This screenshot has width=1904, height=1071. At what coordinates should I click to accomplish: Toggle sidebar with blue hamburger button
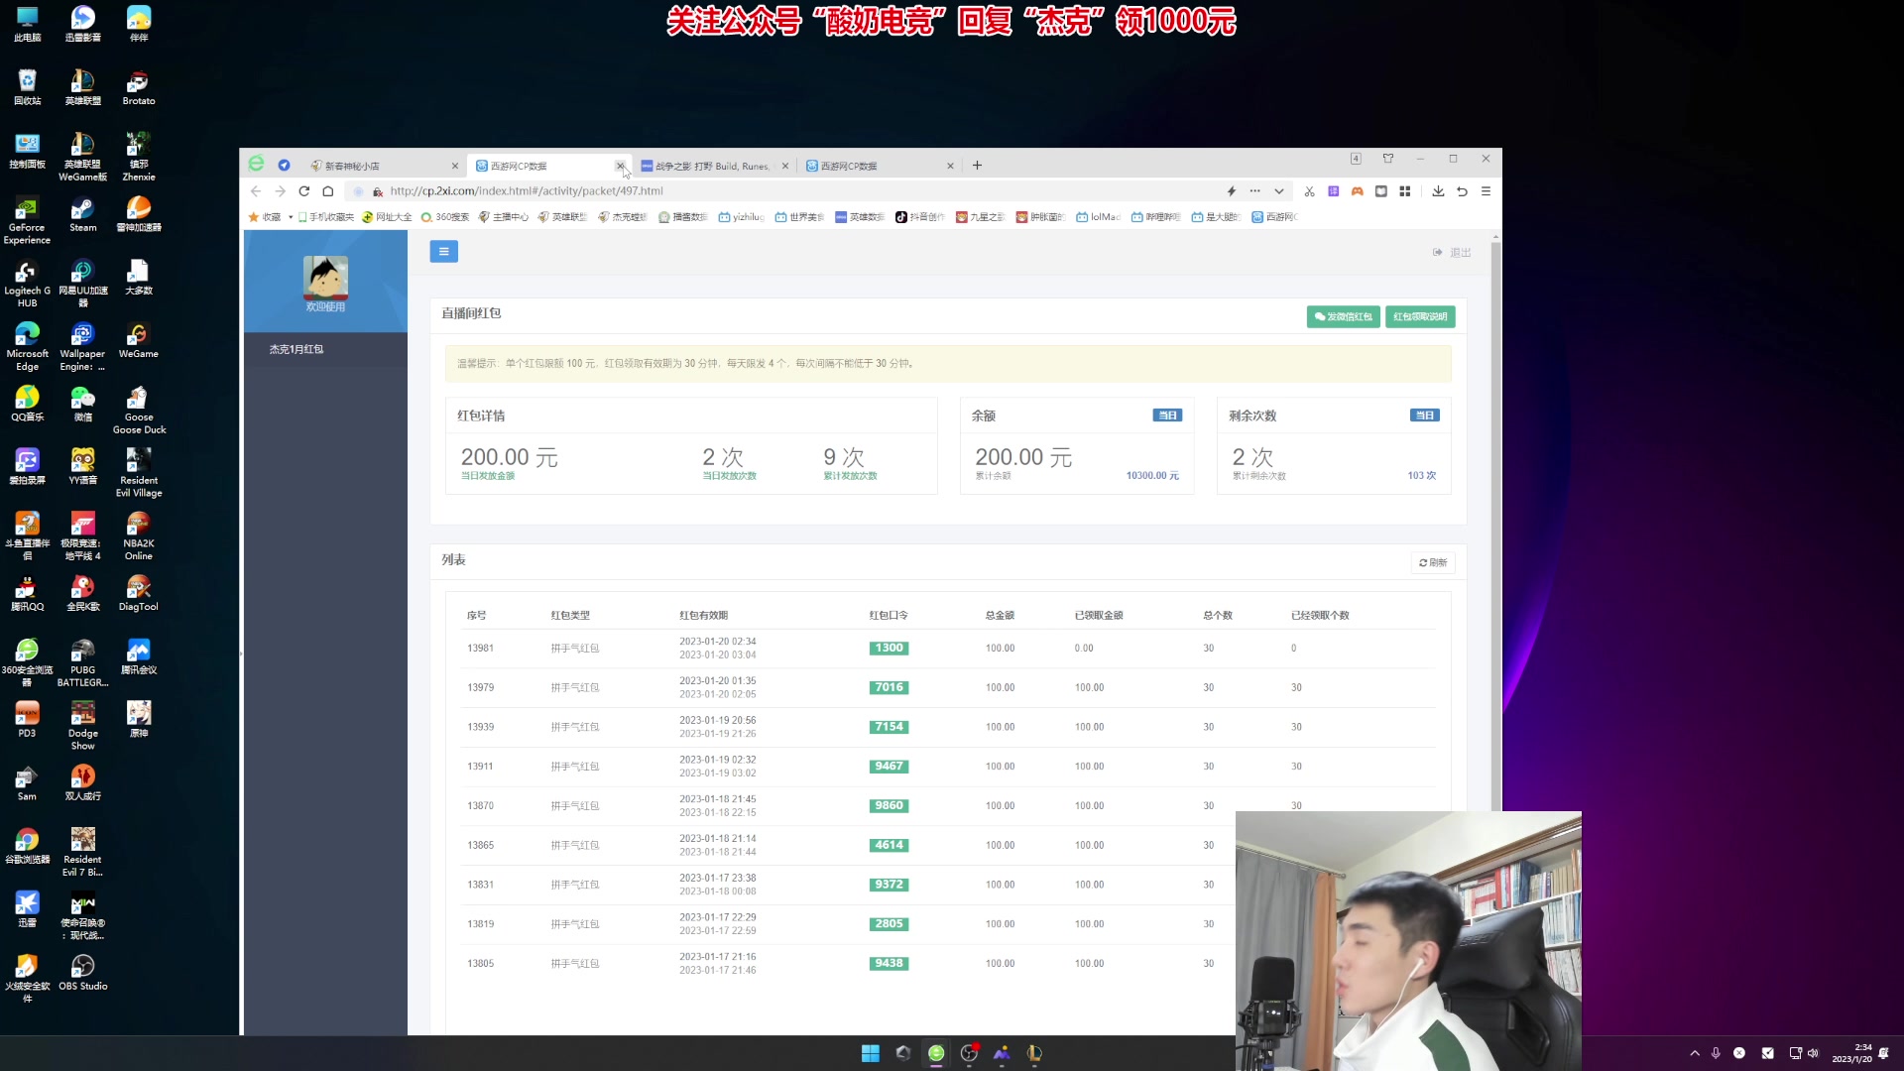[443, 252]
